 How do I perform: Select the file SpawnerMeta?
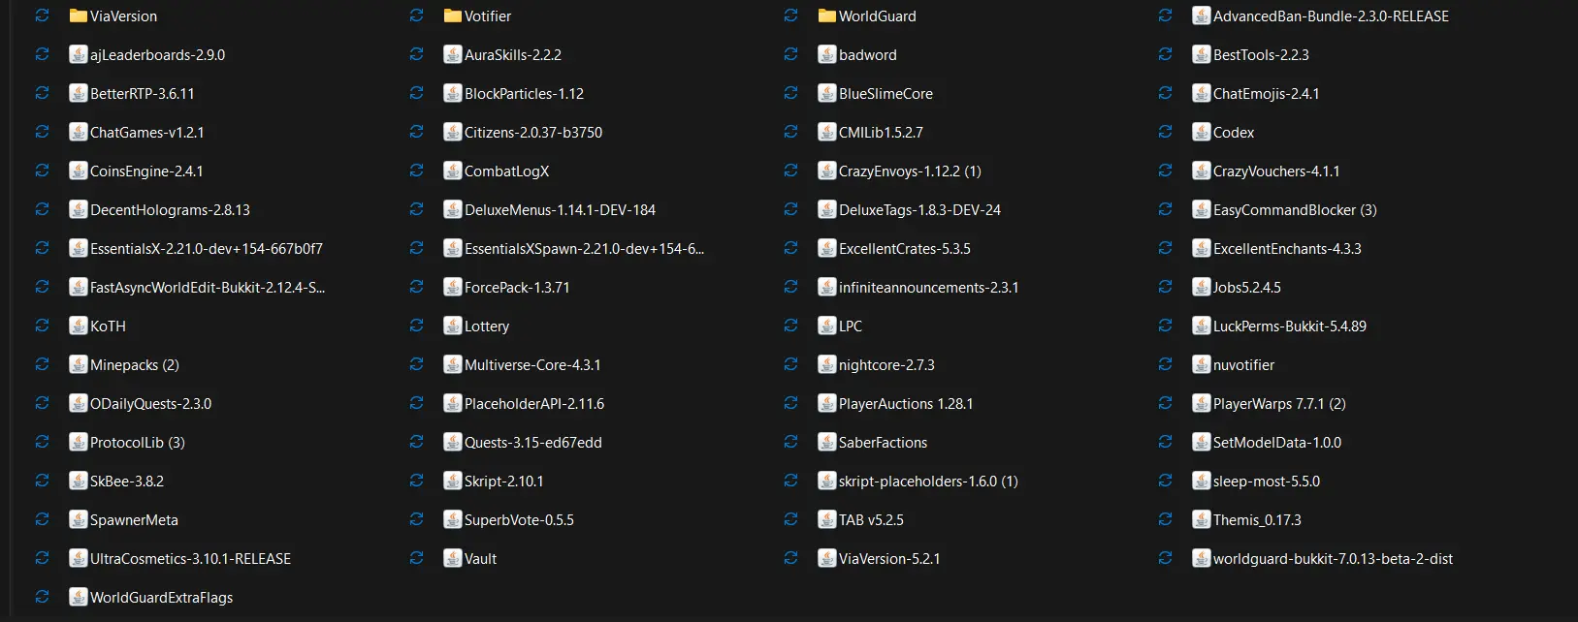(x=134, y=520)
